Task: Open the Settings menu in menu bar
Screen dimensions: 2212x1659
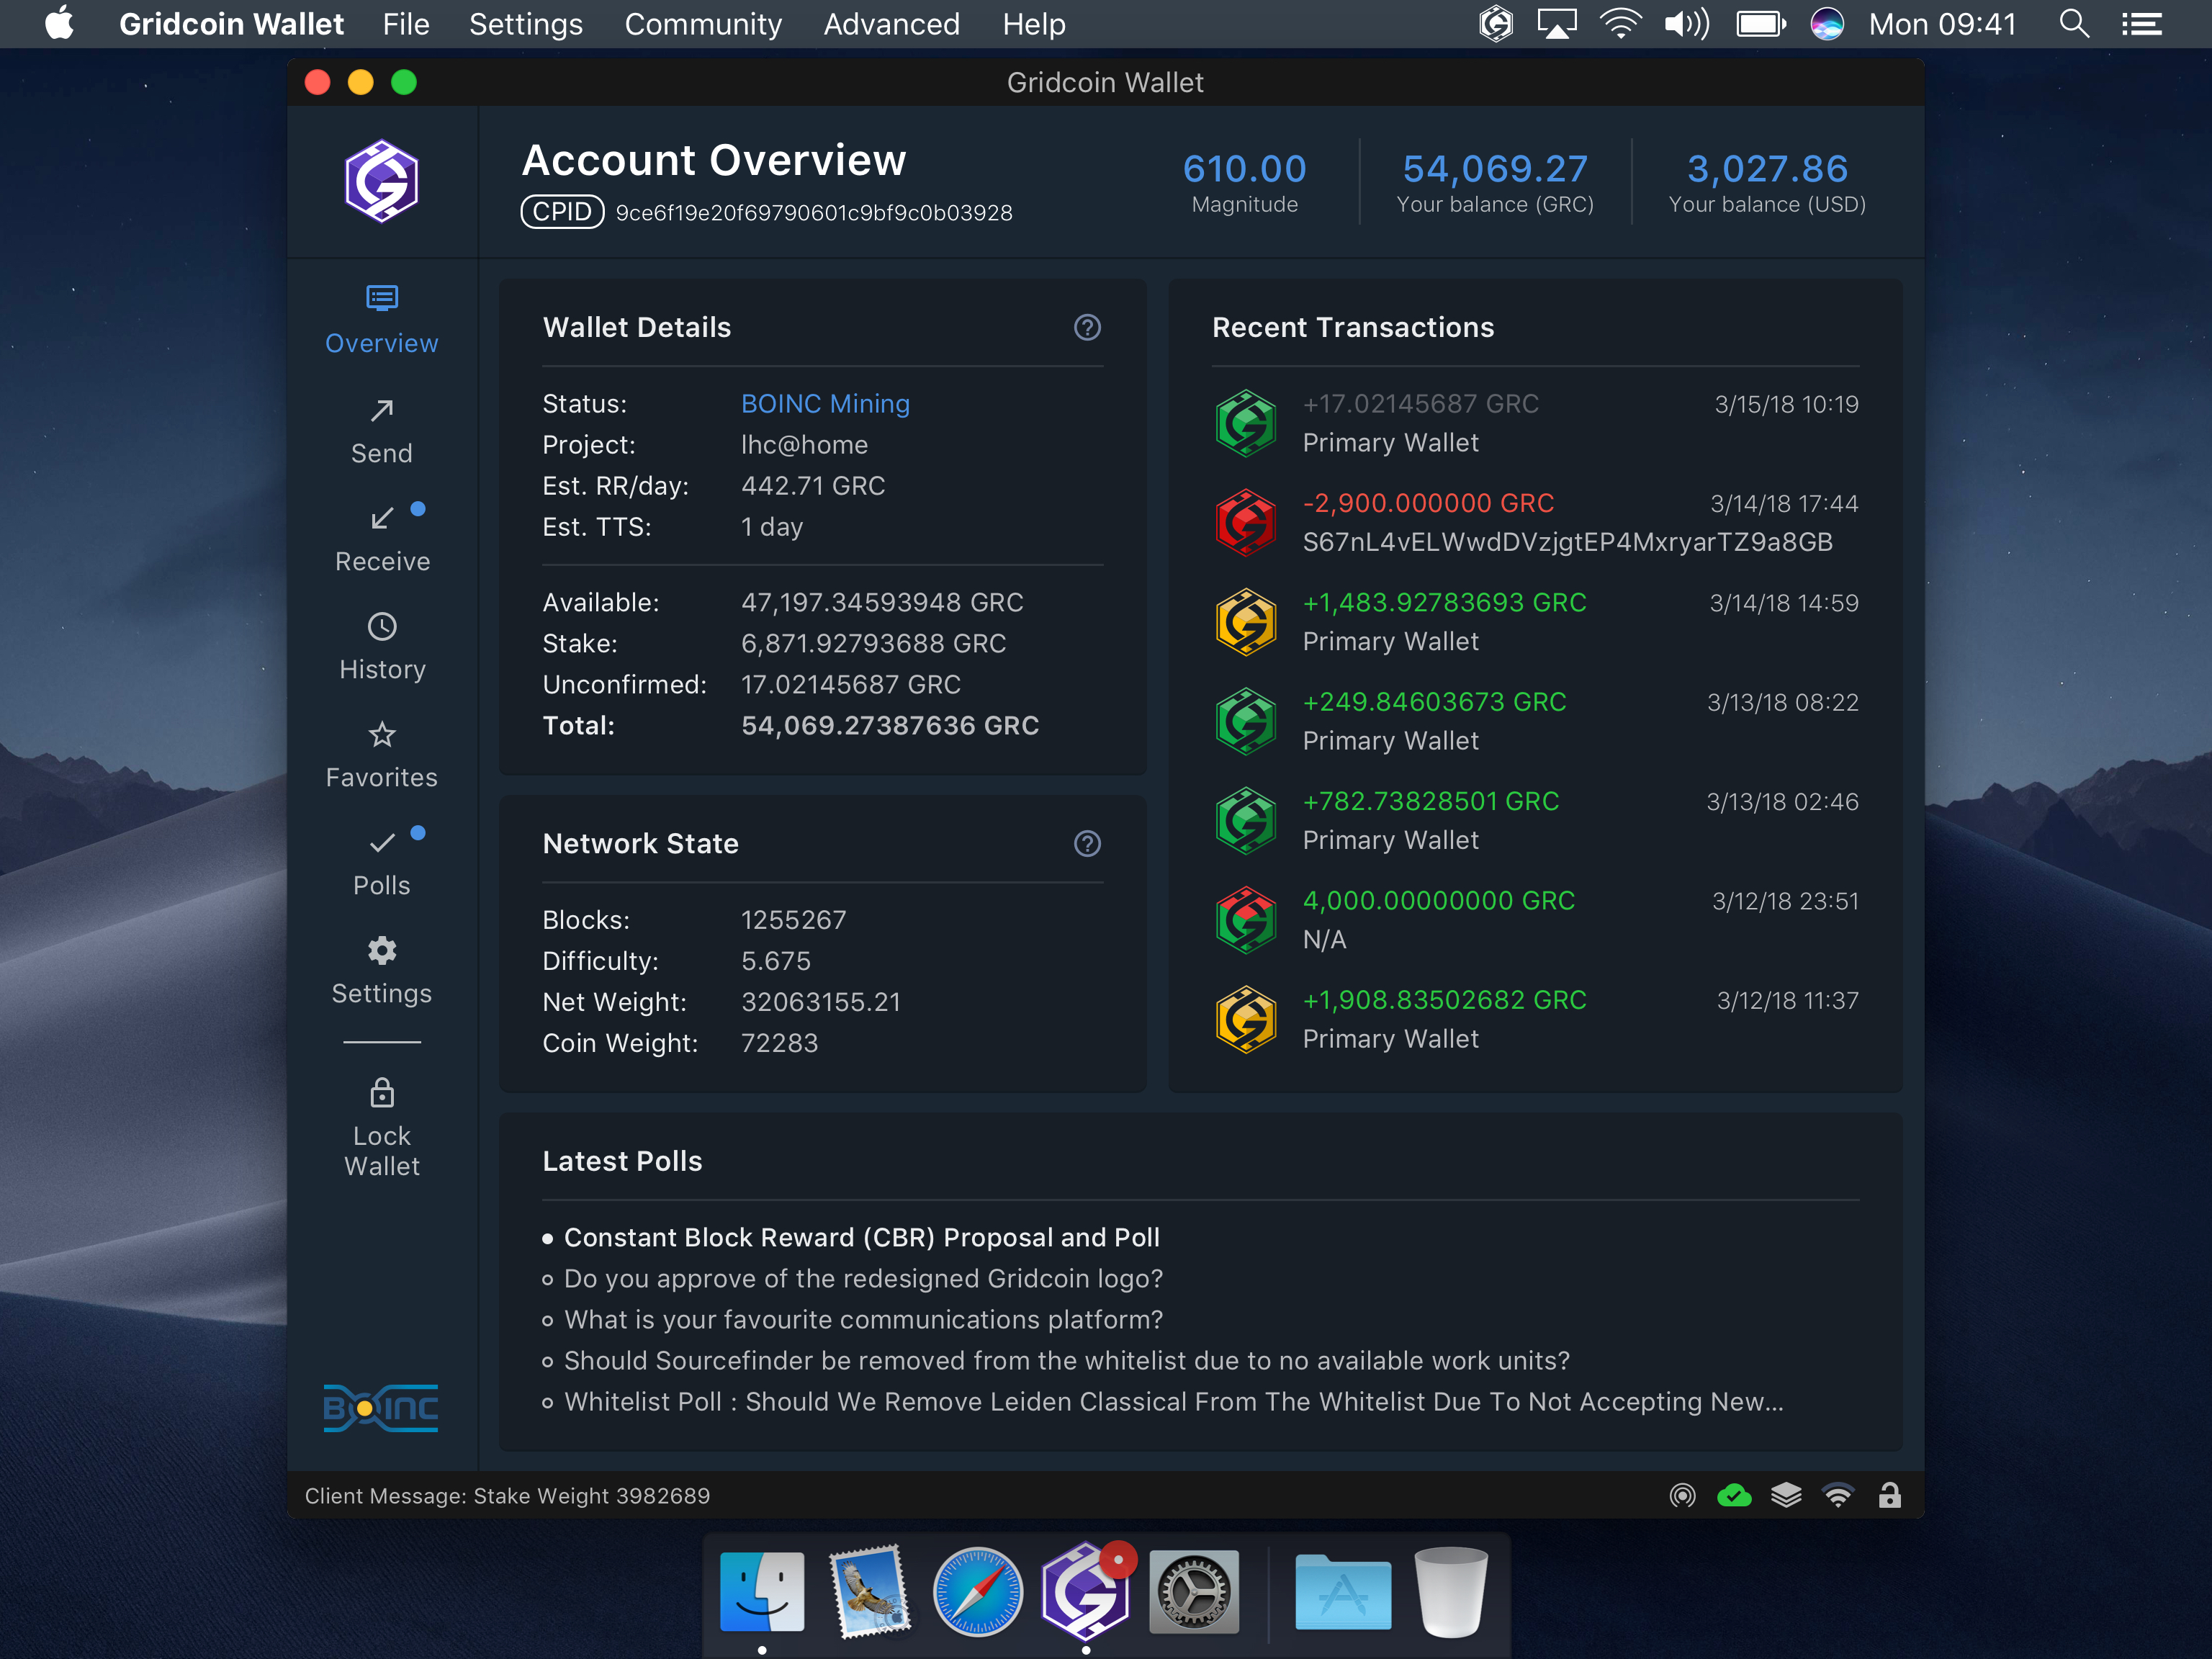Action: (526, 24)
